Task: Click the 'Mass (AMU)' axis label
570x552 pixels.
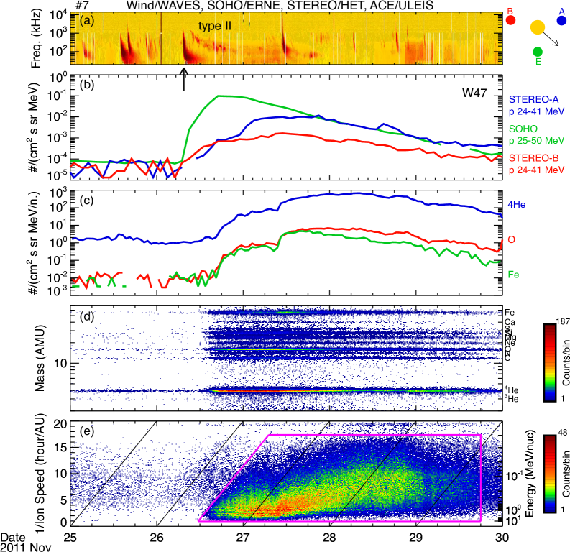Action: tap(40, 358)
